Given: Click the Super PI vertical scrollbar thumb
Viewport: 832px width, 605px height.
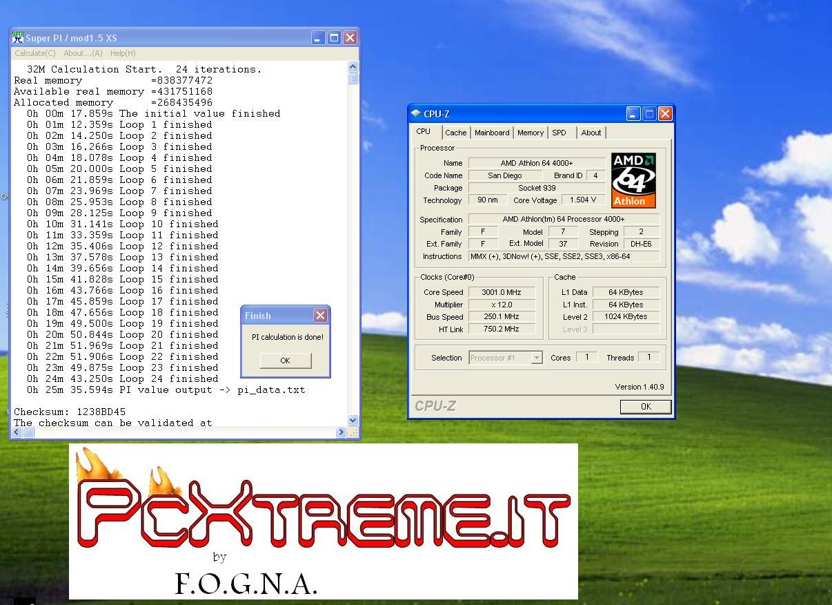Looking at the screenshot, I should (x=353, y=78).
